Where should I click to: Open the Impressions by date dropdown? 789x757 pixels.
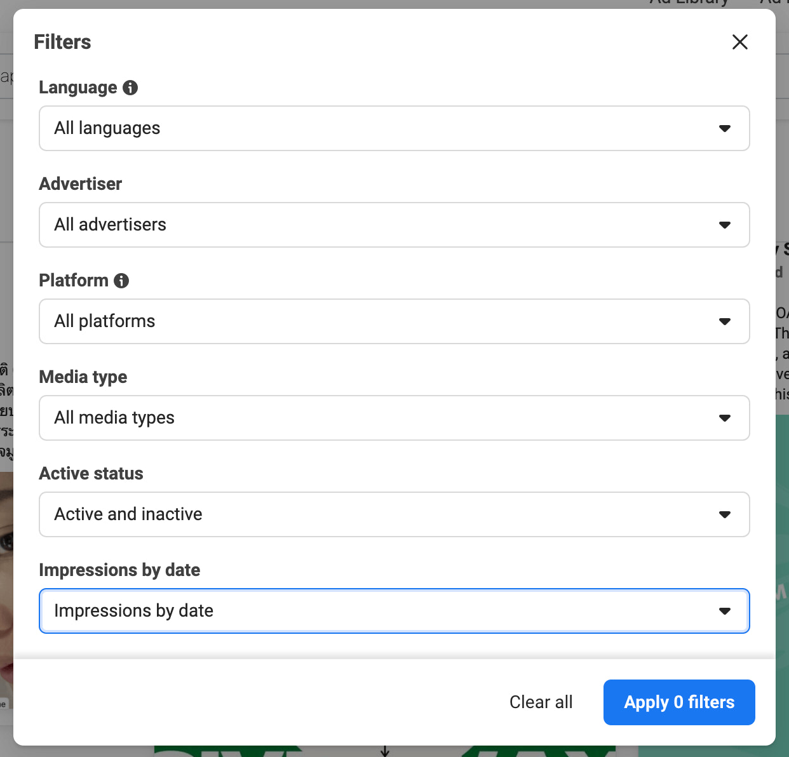click(394, 611)
